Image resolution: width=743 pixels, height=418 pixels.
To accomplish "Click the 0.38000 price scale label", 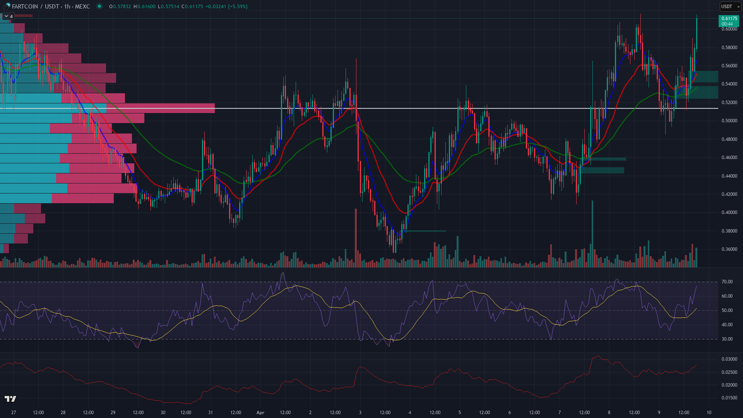I will [729, 231].
